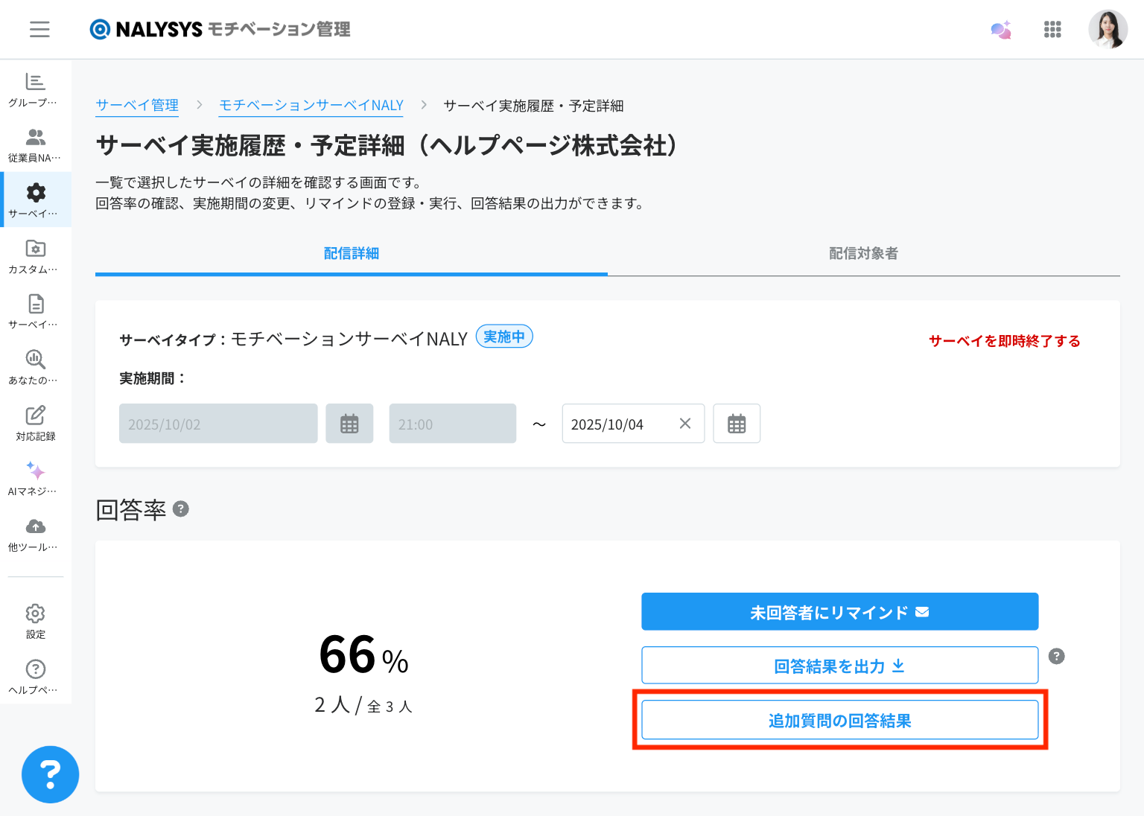Clear the end date 2025/10/04
Image resolution: width=1144 pixels, height=816 pixels.
[685, 424]
